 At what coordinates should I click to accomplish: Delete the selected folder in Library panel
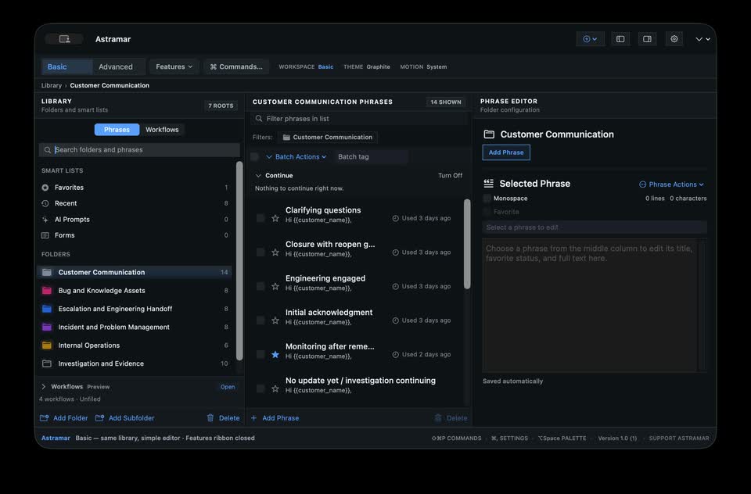tap(223, 418)
